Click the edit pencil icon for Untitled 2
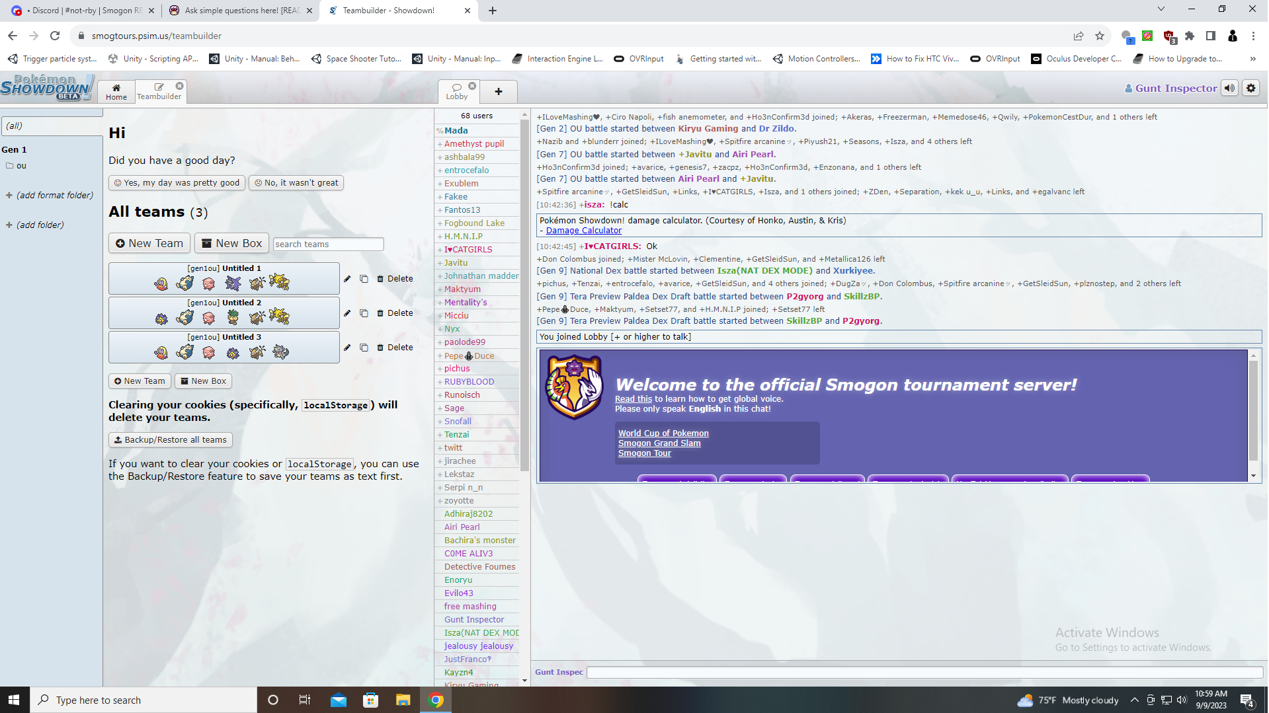This screenshot has width=1269, height=713. pos(347,313)
